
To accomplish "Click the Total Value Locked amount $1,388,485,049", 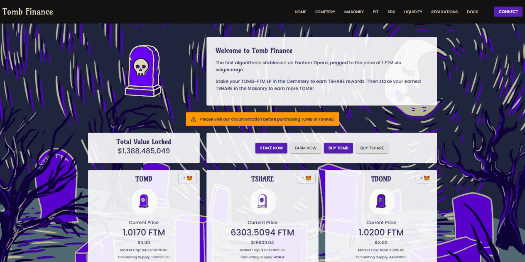I will [x=144, y=151].
